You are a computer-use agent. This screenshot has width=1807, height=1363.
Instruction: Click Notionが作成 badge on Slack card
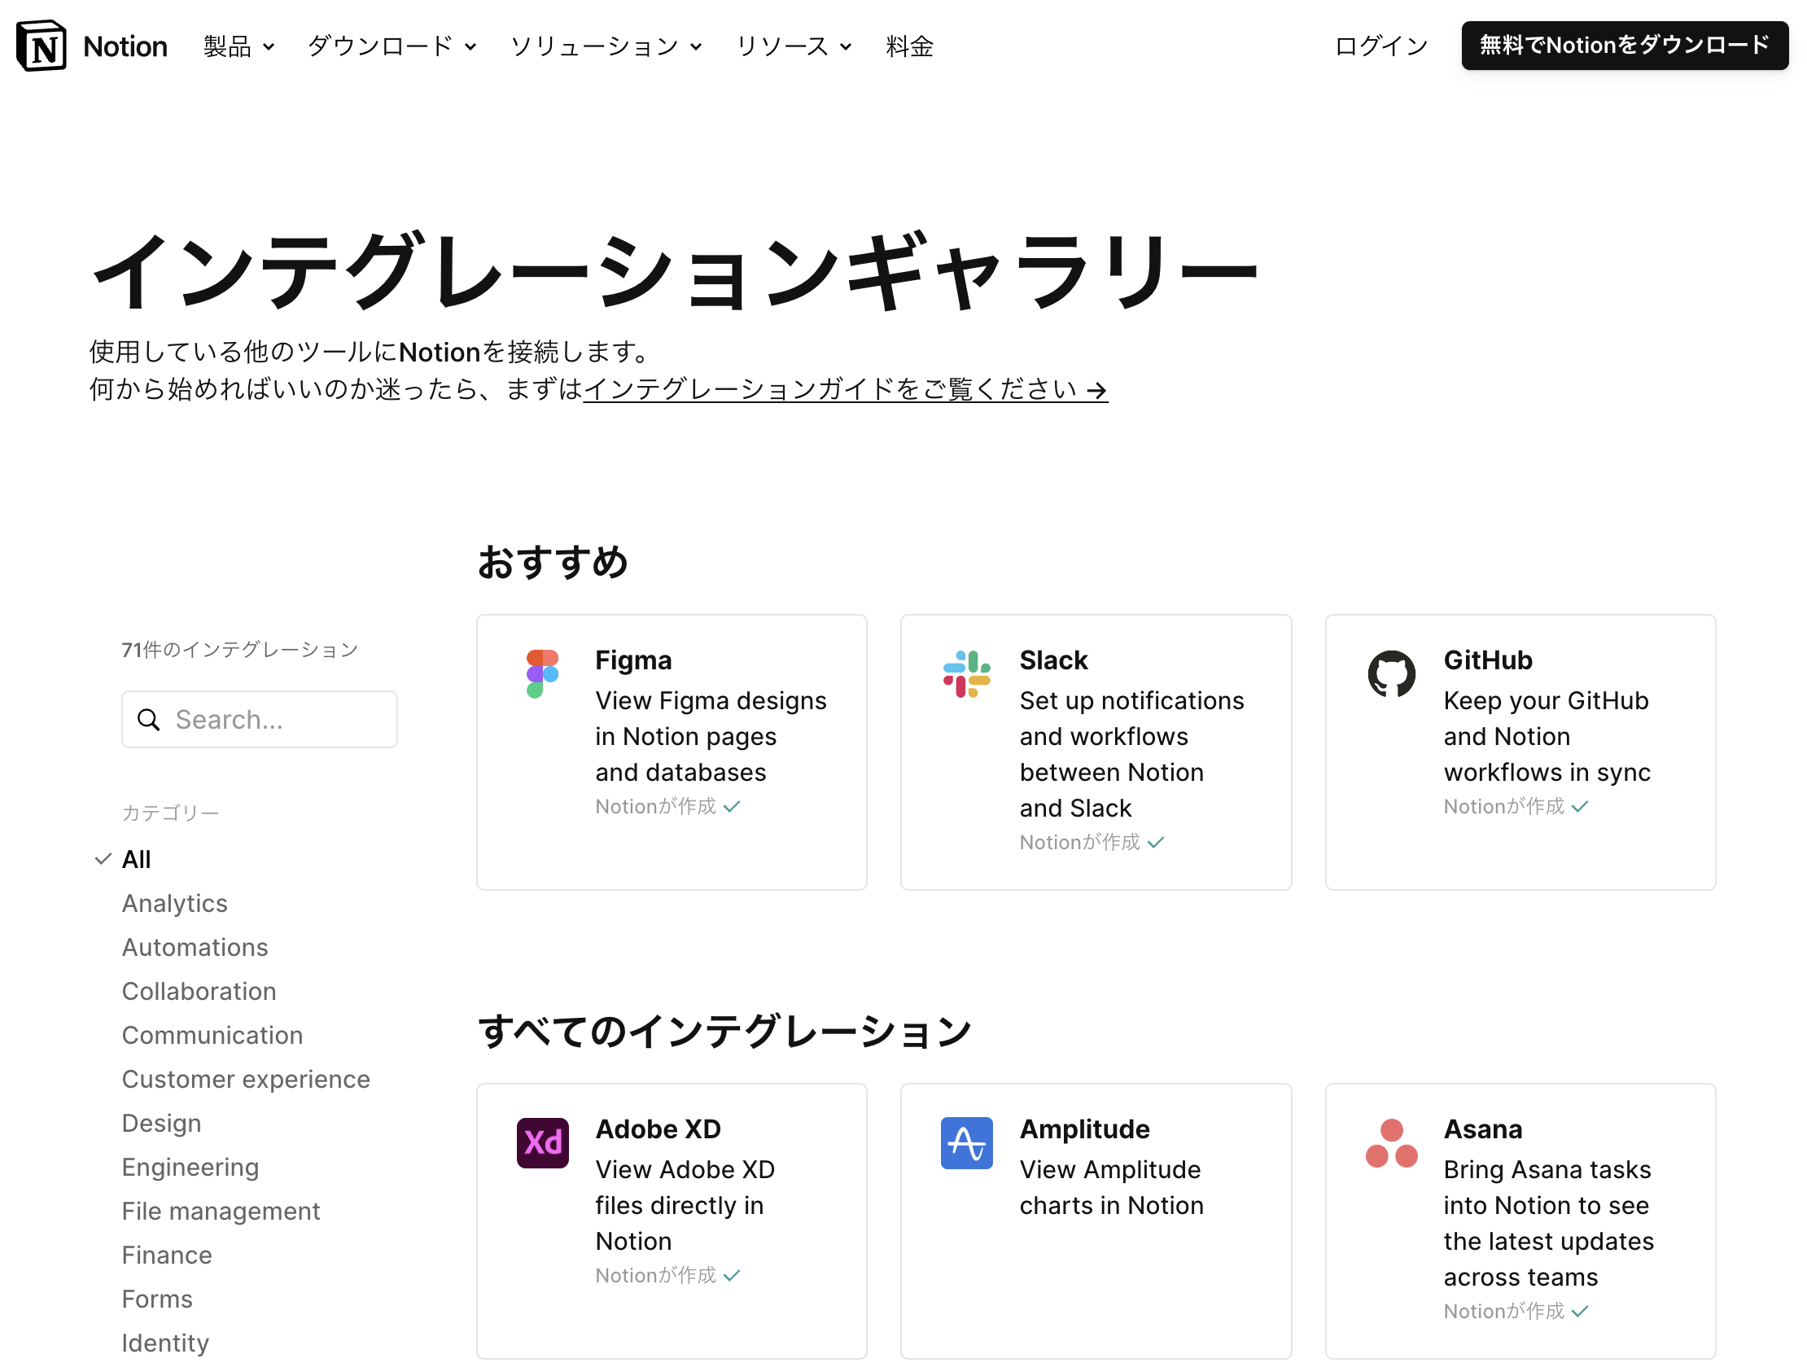tap(1092, 843)
